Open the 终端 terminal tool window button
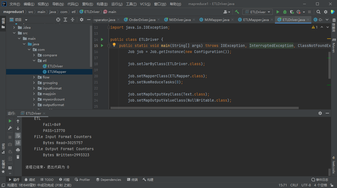This screenshot has width=337, height=188. point(132,179)
